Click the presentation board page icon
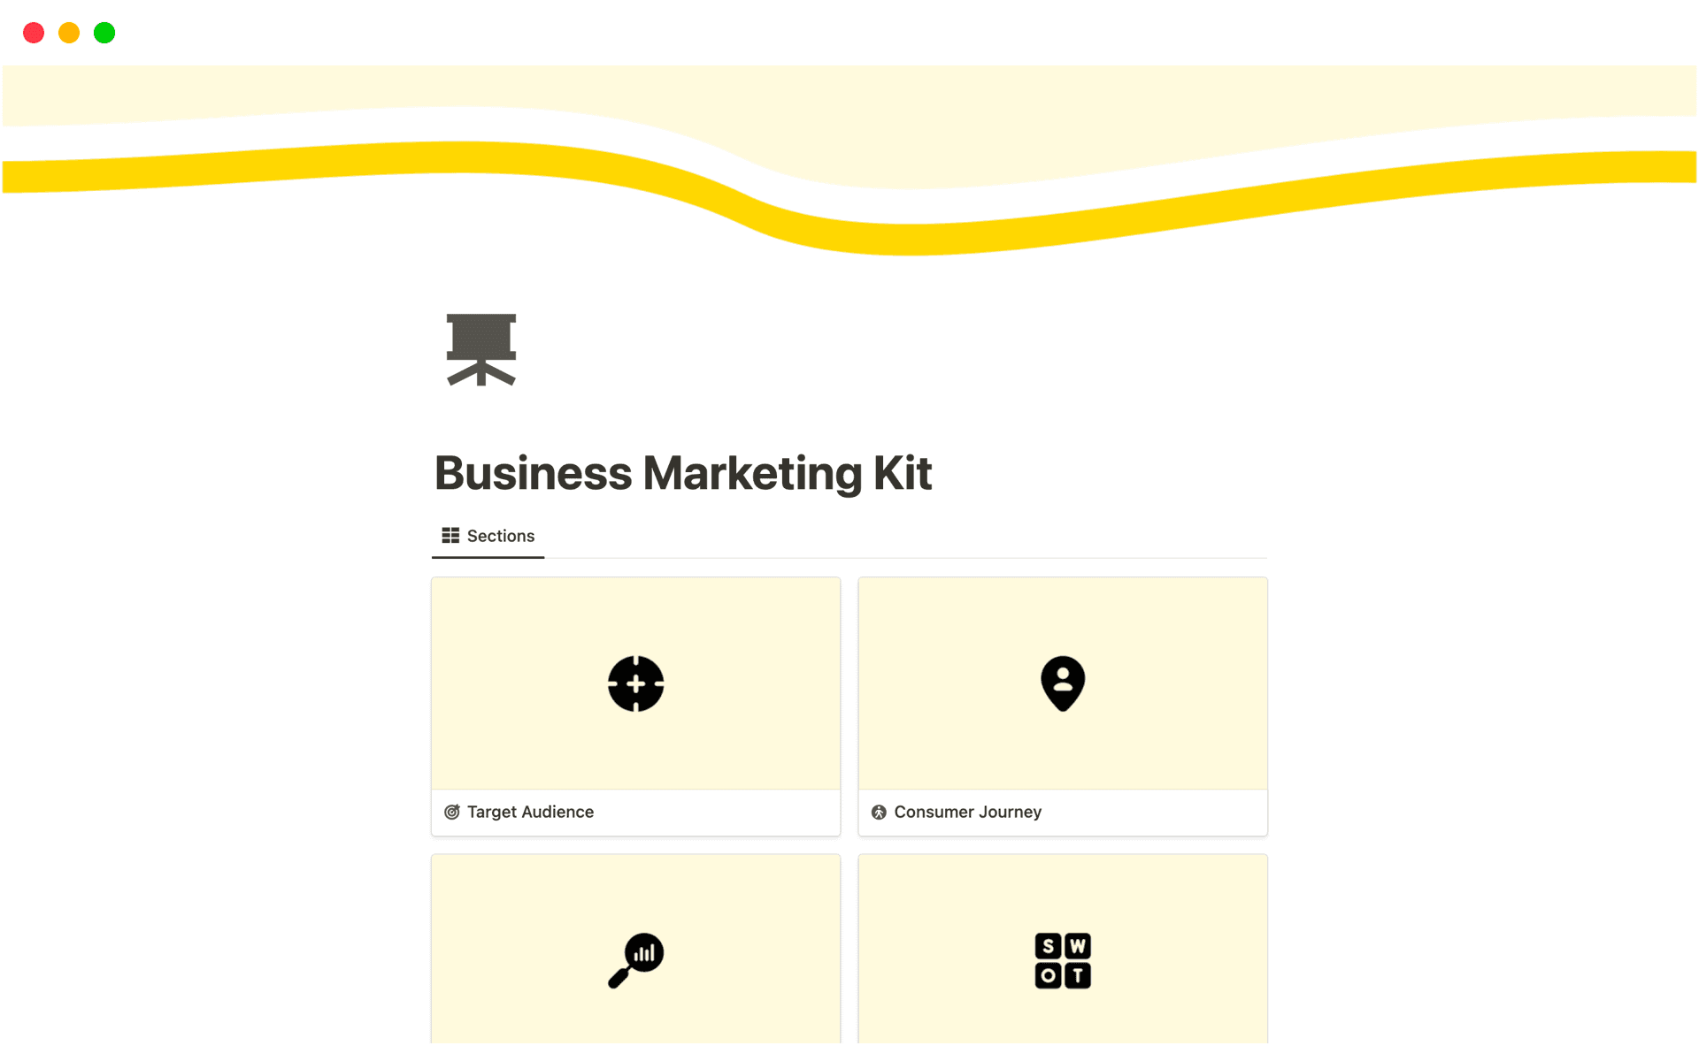The height and width of the screenshot is (1061, 1699). point(481,349)
